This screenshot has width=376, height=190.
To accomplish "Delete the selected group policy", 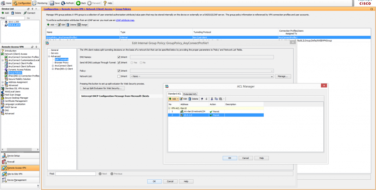I will tap(71, 25).
